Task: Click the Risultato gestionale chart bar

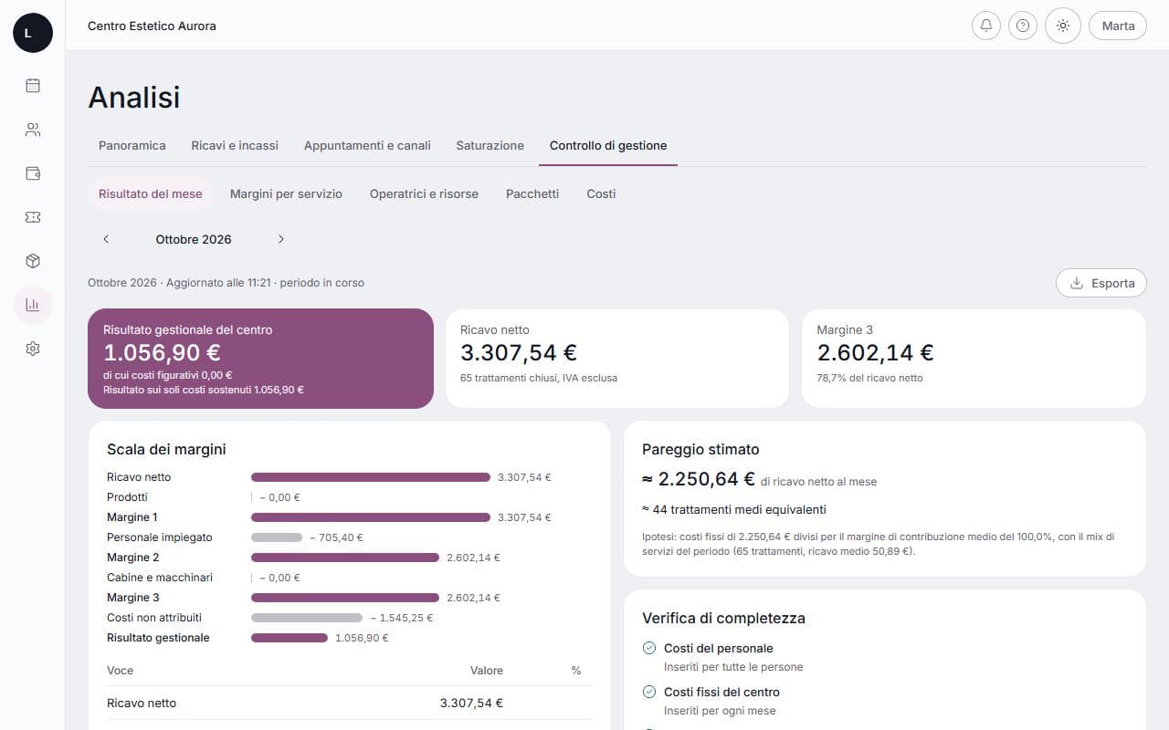Action: pos(290,638)
